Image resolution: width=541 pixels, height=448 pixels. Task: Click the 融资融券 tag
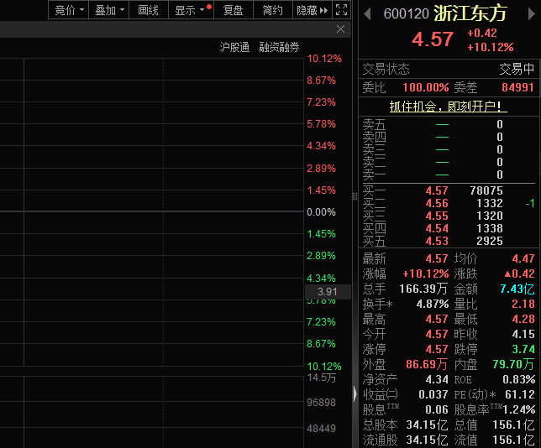point(279,47)
